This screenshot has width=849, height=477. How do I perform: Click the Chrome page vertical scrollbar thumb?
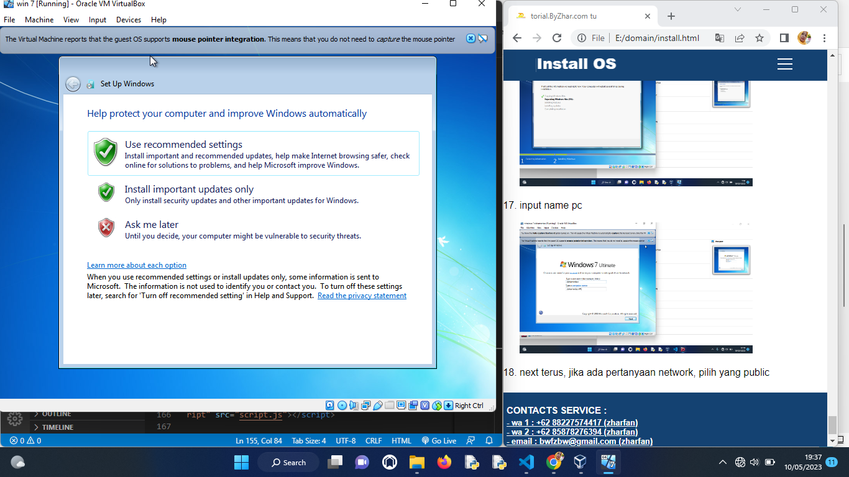[x=833, y=425]
